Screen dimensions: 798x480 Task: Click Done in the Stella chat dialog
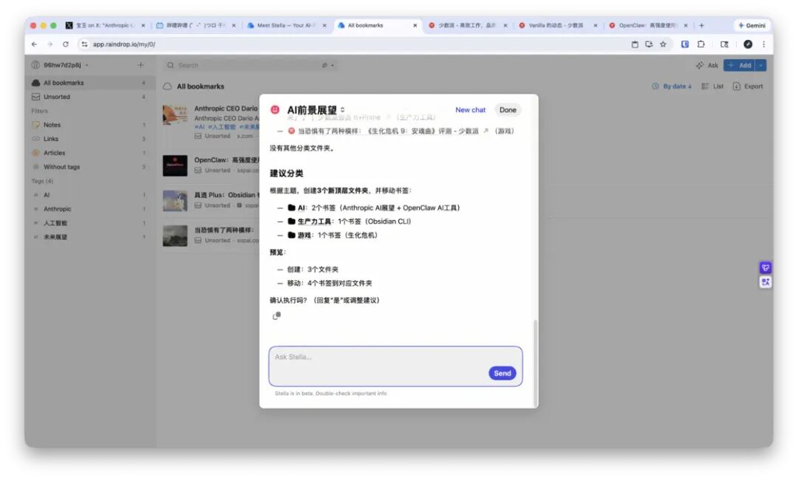[508, 110]
